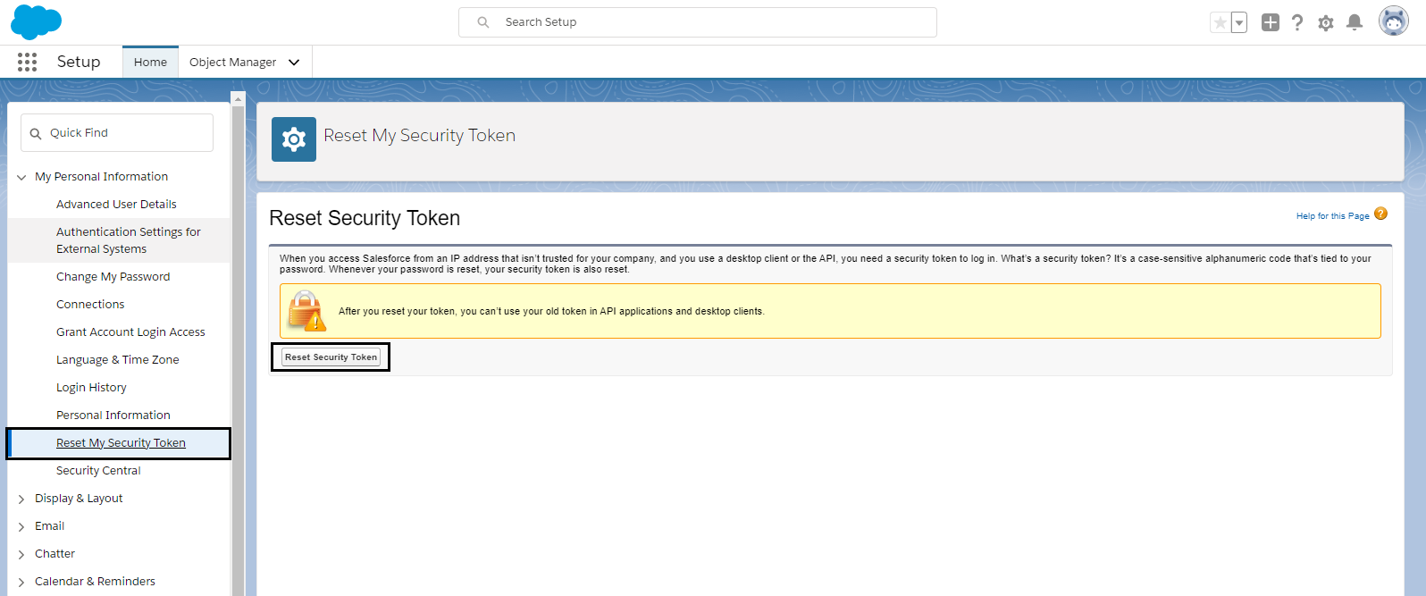The width and height of the screenshot is (1426, 596).
Task: Collapse the My Personal Information section
Action: click(21, 176)
